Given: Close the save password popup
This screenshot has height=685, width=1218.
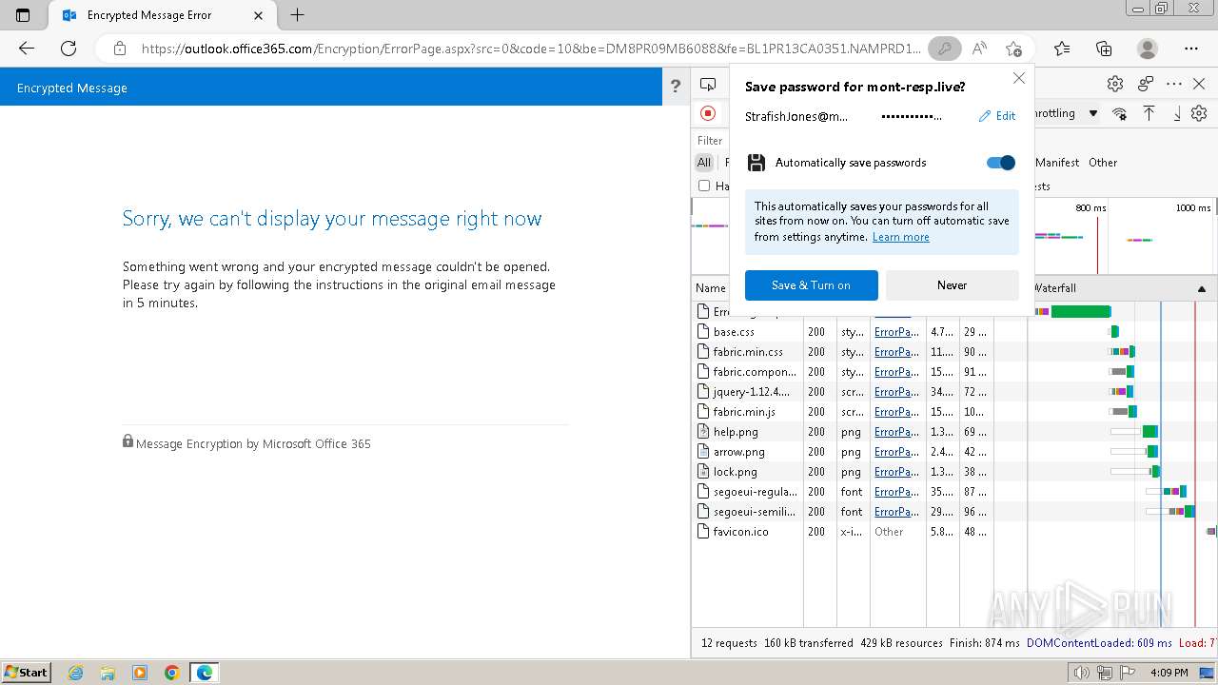Looking at the screenshot, I should 1019,78.
